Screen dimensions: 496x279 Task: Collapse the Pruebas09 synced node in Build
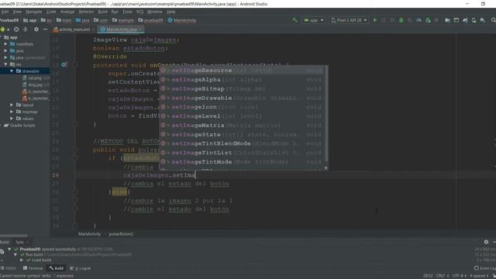pyautogui.click(x=9, y=250)
